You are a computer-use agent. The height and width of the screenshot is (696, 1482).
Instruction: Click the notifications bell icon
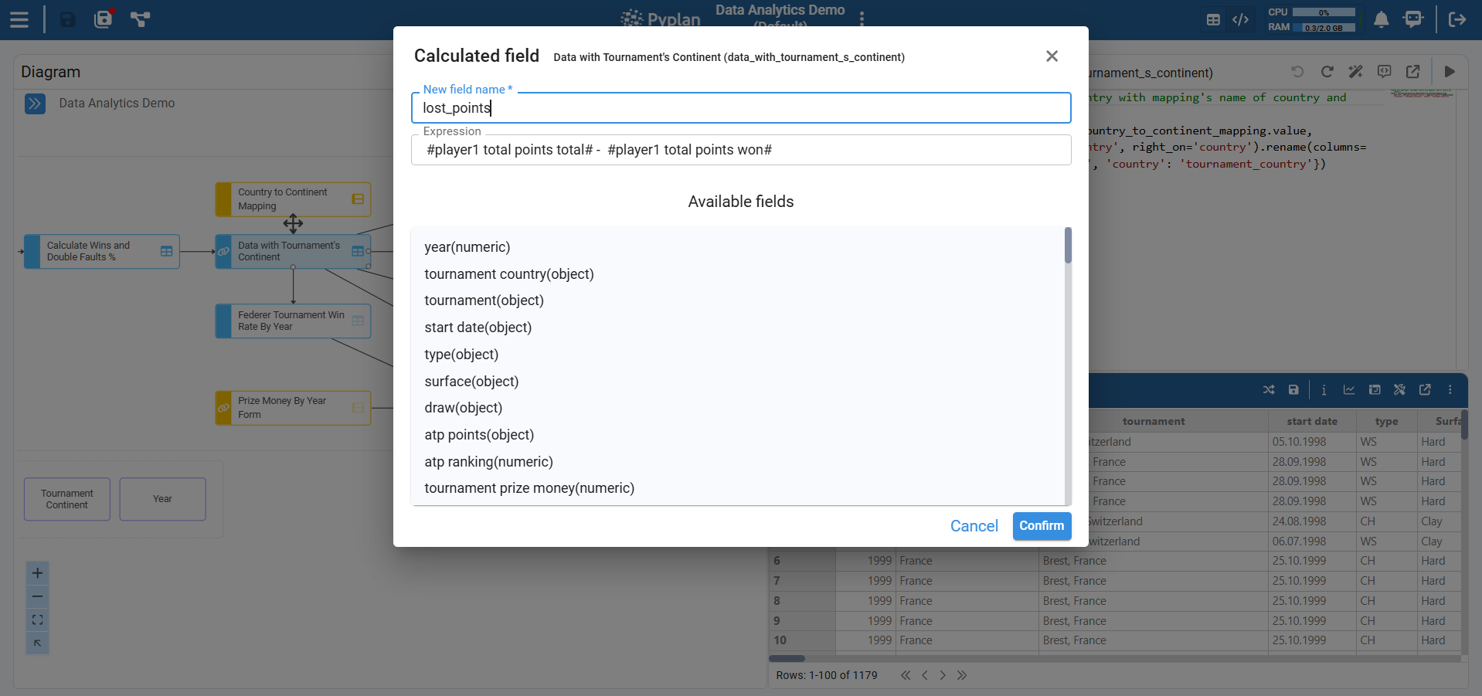tap(1381, 19)
